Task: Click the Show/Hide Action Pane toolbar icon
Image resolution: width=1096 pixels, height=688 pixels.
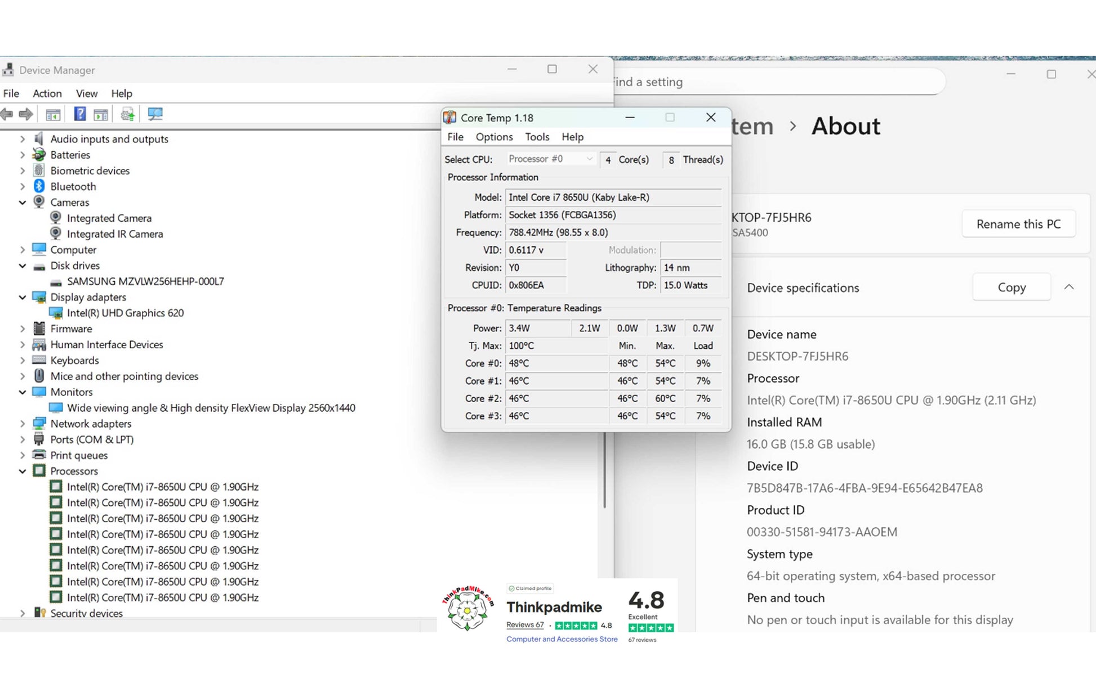Action: [x=101, y=114]
